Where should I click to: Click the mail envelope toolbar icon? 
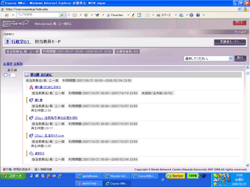coord(147,15)
